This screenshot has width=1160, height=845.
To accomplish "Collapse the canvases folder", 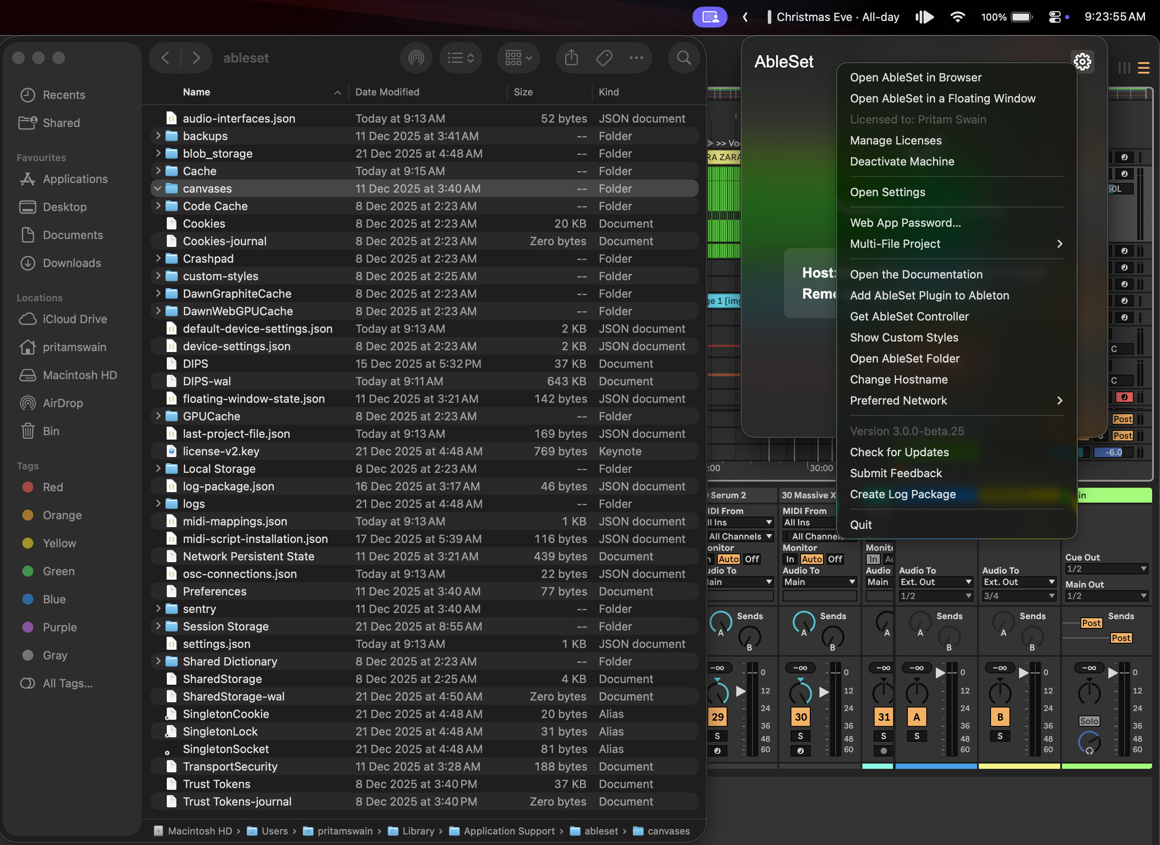I will pos(158,189).
